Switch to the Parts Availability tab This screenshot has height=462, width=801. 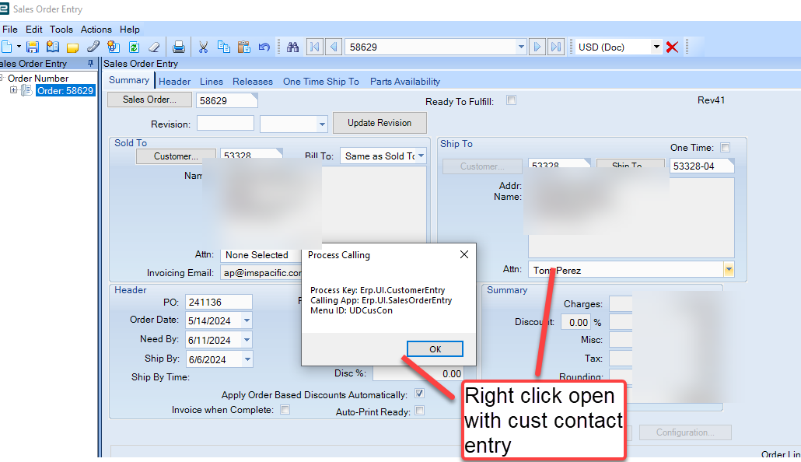(x=405, y=81)
